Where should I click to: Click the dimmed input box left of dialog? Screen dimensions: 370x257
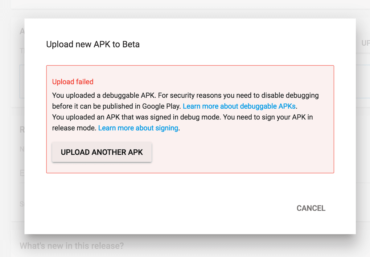click(22, 81)
